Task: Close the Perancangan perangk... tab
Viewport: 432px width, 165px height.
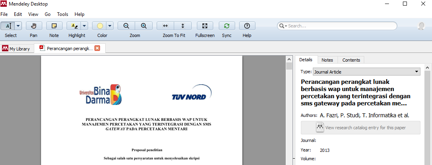Action: [97, 49]
